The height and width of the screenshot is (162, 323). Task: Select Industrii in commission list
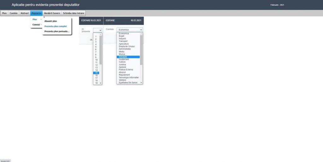pos(128,39)
